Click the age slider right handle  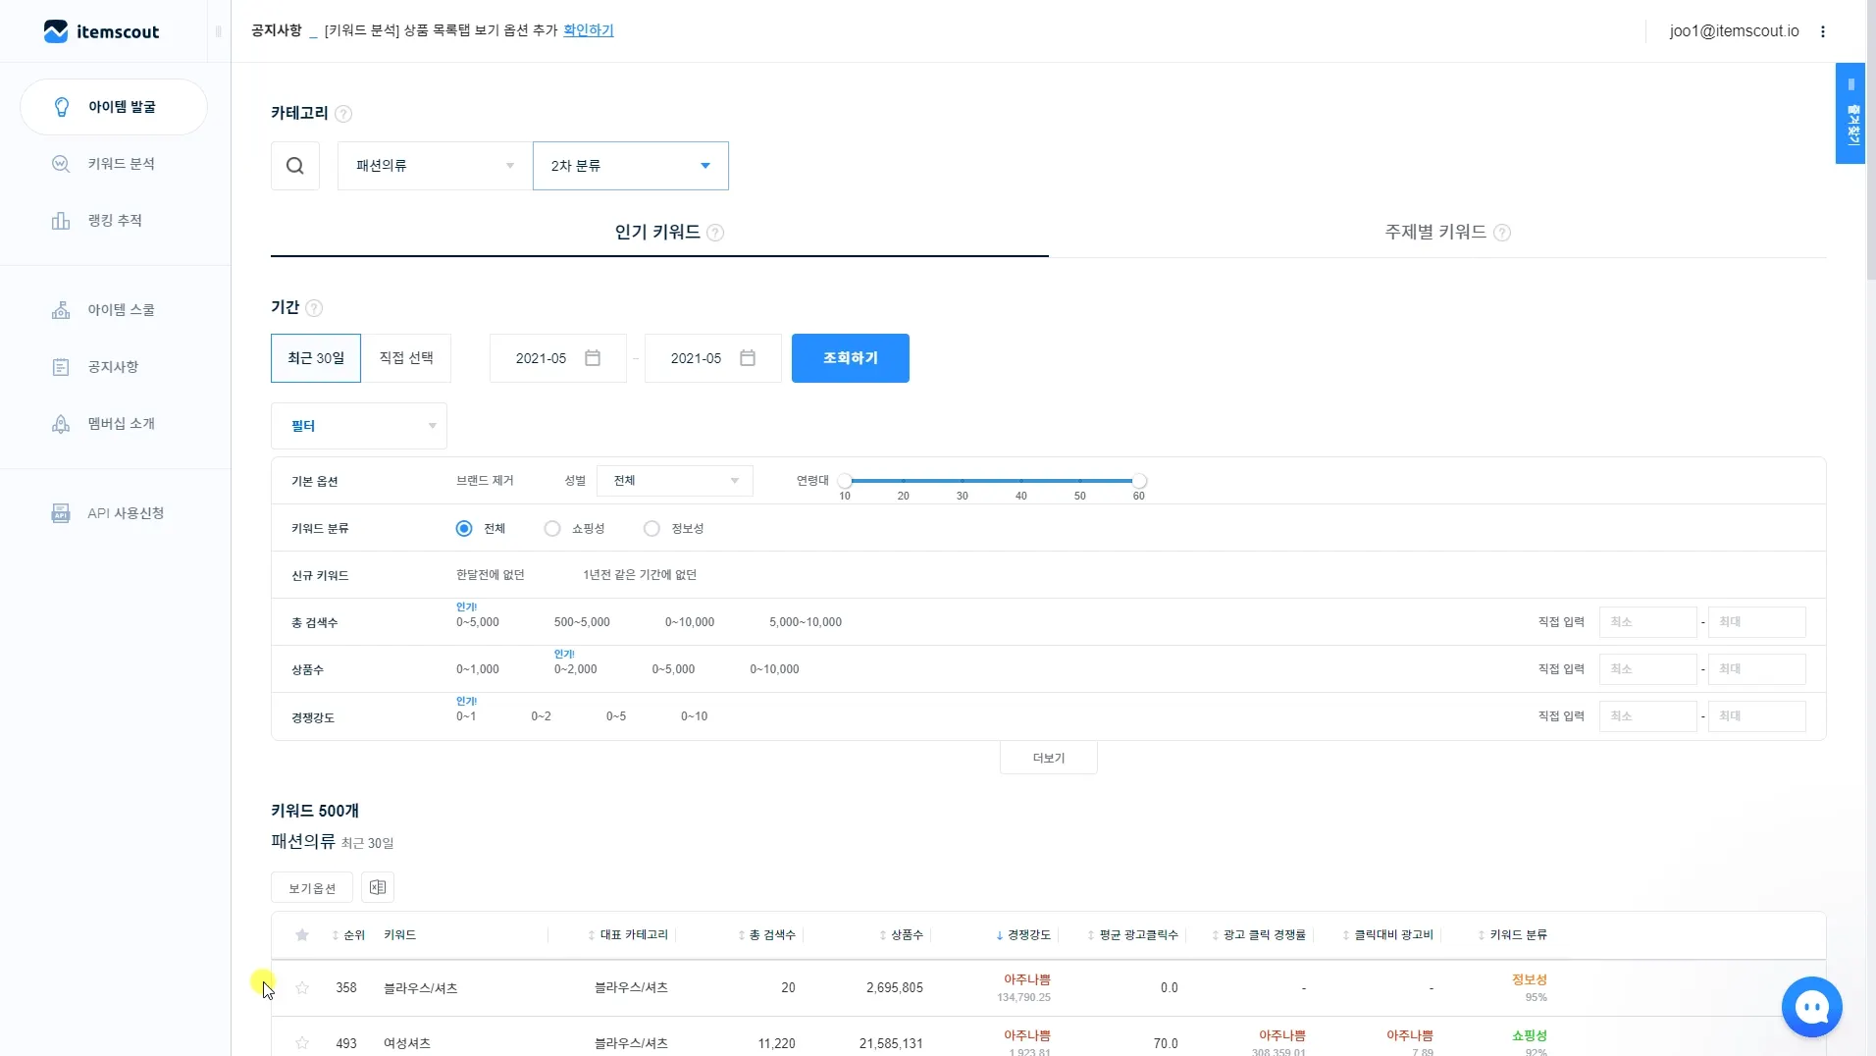point(1139,481)
